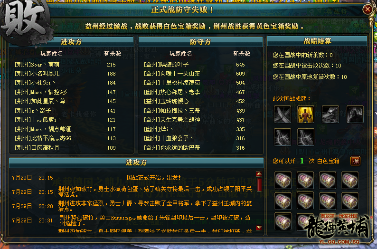
Task: Click the battle log scroll up arrow
Action: pyautogui.click(x=259, y=174)
